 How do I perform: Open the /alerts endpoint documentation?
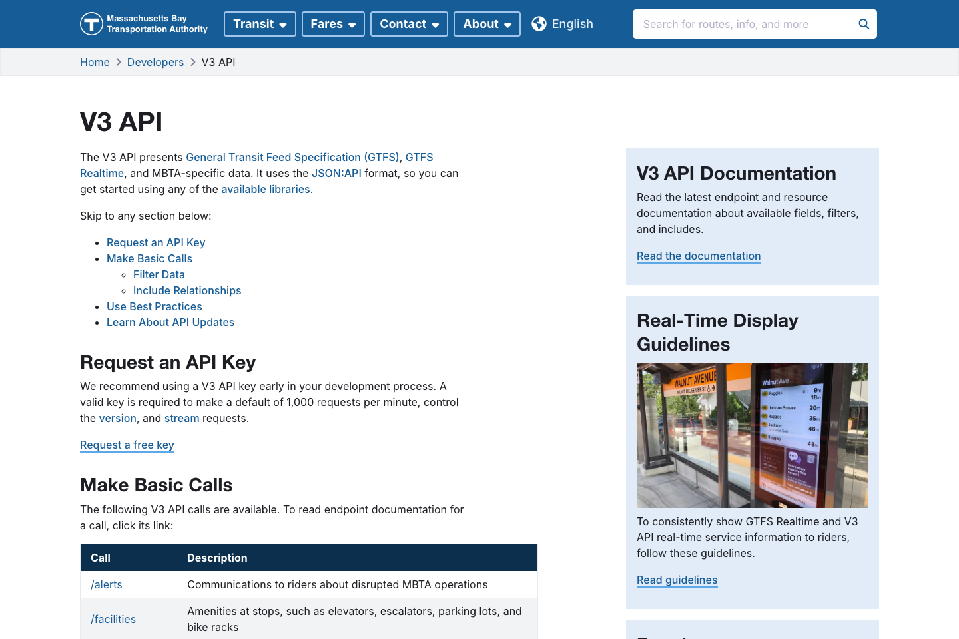point(106,584)
